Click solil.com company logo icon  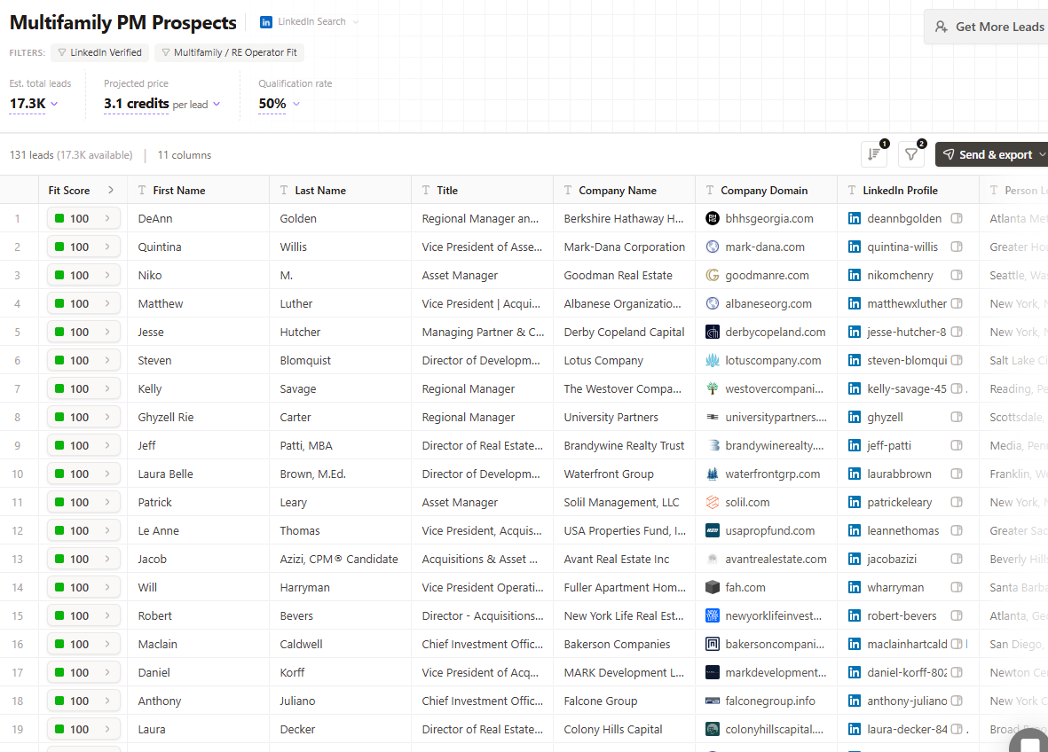tap(713, 502)
